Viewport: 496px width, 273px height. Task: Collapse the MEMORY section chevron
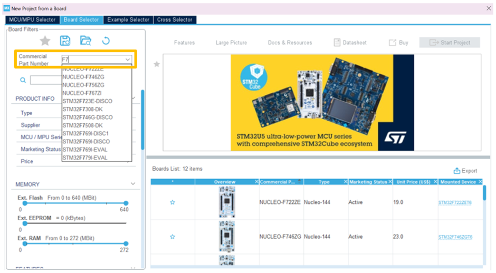click(133, 184)
